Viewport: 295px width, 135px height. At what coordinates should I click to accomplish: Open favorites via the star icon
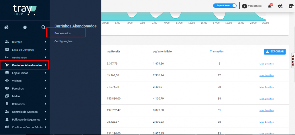pyautogui.click(x=25, y=27)
